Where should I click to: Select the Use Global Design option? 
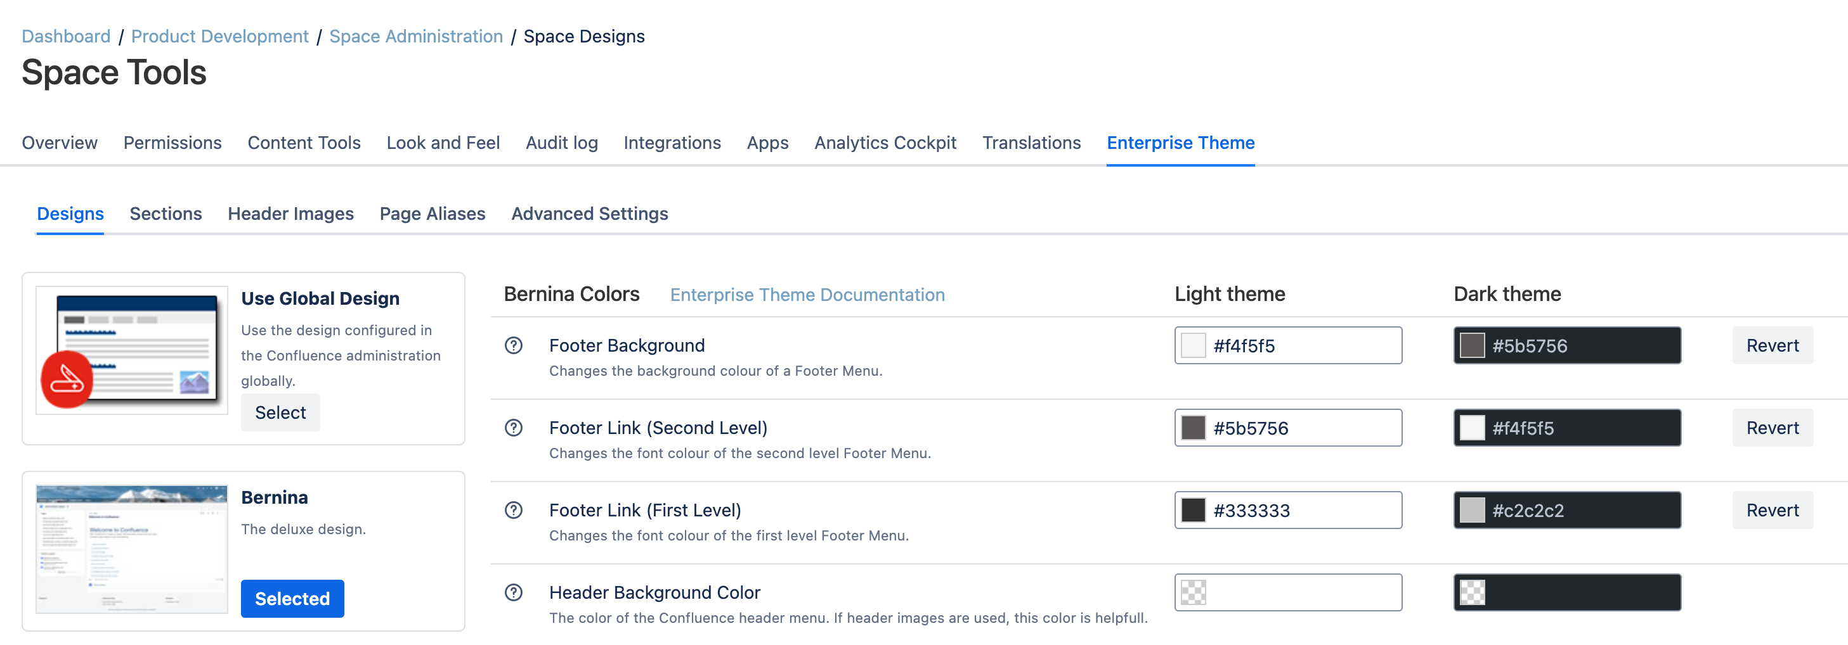(x=280, y=412)
